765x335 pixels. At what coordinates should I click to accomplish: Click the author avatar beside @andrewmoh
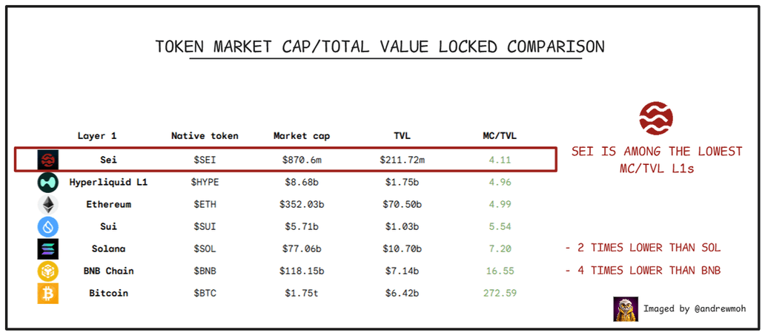pos(626,308)
